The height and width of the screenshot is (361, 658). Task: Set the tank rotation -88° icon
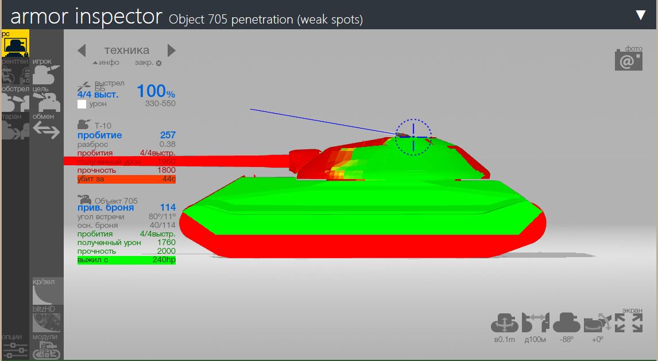tap(567, 323)
